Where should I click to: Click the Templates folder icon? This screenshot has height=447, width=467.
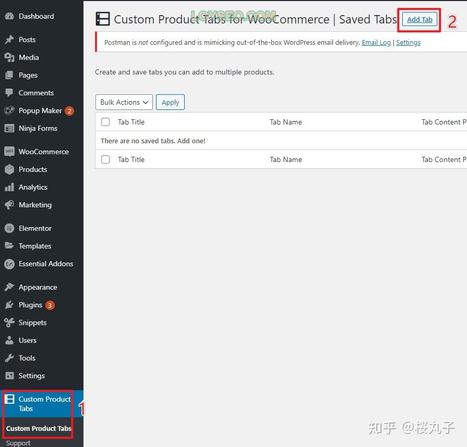pyautogui.click(x=9, y=246)
